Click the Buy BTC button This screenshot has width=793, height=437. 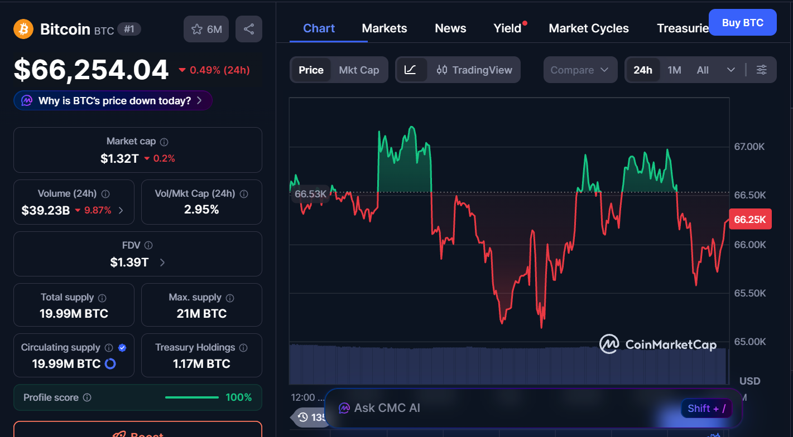(742, 23)
